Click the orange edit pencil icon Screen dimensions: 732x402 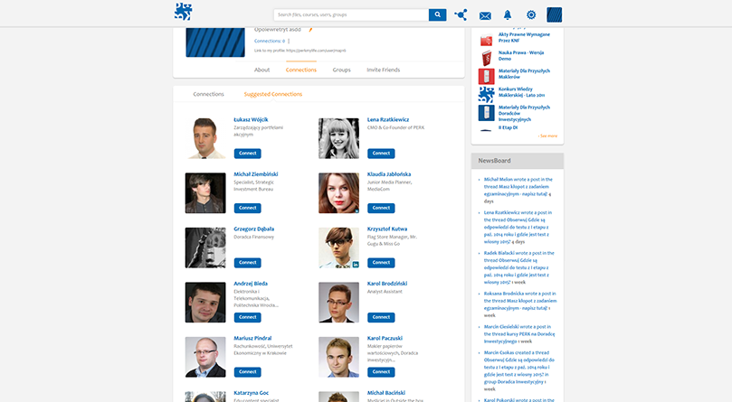310,30
